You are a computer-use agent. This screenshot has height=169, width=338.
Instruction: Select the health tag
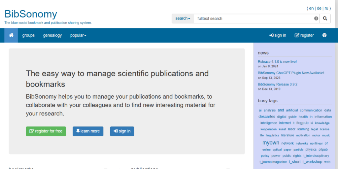click(x=303, y=117)
